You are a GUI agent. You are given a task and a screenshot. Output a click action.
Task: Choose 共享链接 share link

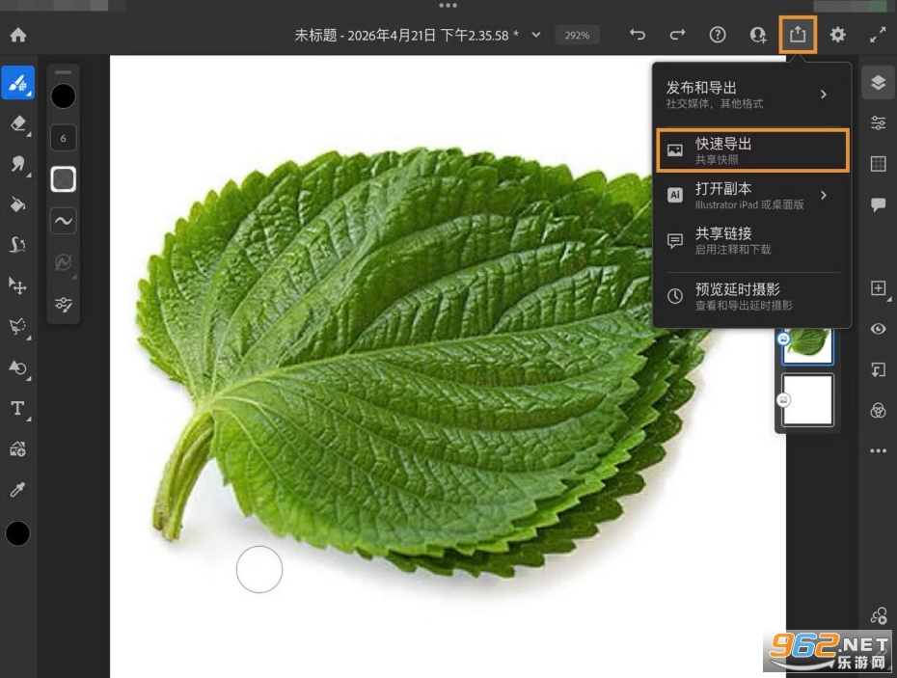pyautogui.click(x=751, y=240)
